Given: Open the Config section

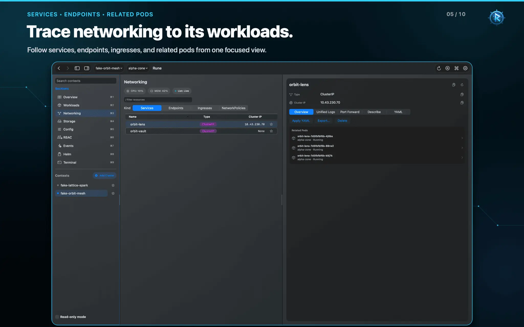Looking at the screenshot, I should click(85, 129).
